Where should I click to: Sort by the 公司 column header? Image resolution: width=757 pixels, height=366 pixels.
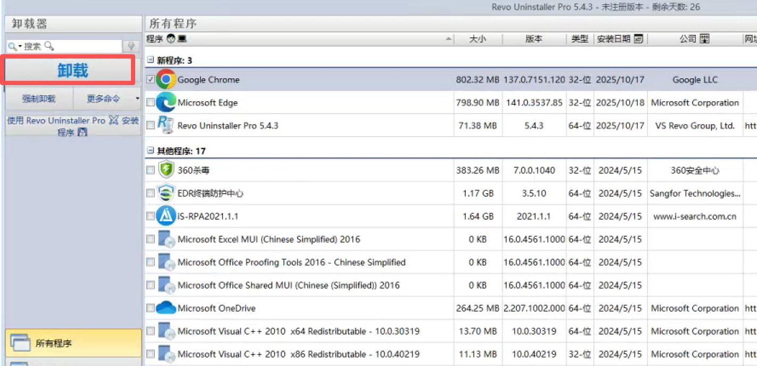click(694, 39)
